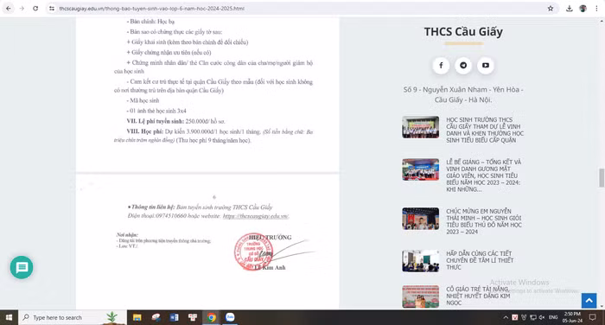Open the Windows Start menu
605x325 pixels.
(x=9, y=317)
